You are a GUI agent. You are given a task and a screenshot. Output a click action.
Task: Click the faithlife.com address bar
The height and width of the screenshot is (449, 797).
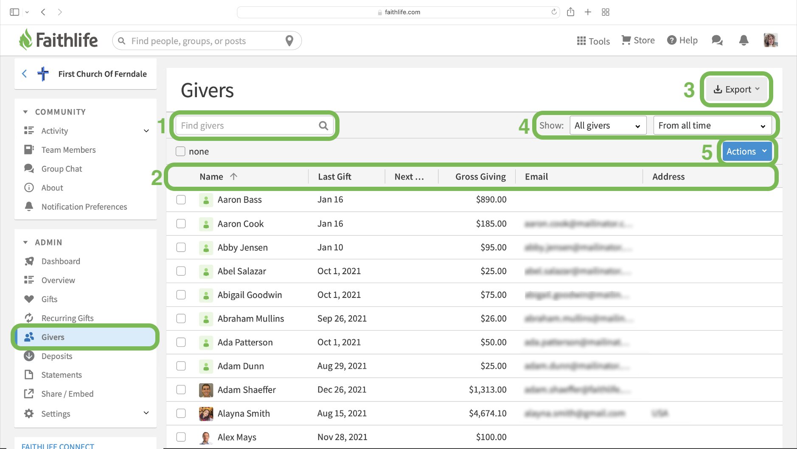(x=398, y=12)
